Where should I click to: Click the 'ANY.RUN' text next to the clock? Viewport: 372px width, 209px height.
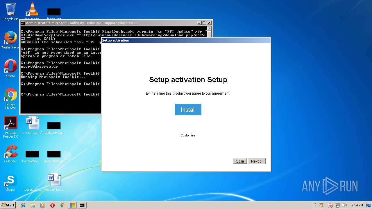(x=330, y=186)
